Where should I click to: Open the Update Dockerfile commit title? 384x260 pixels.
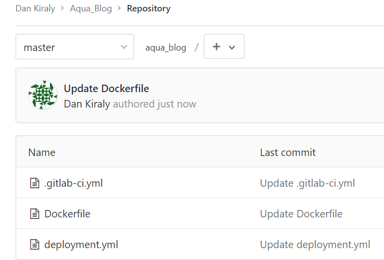click(x=107, y=89)
